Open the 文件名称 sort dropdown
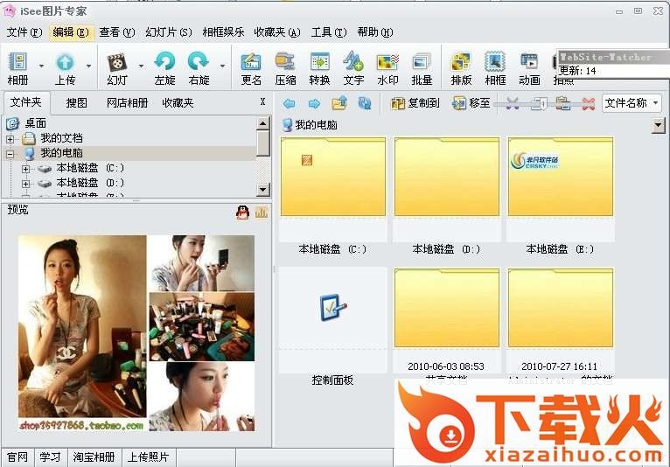 (632, 103)
